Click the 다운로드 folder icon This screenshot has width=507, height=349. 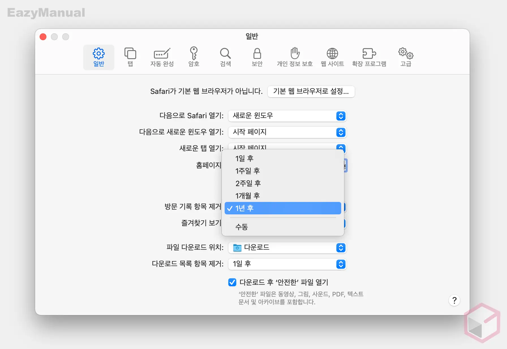pyautogui.click(x=237, y=248)
